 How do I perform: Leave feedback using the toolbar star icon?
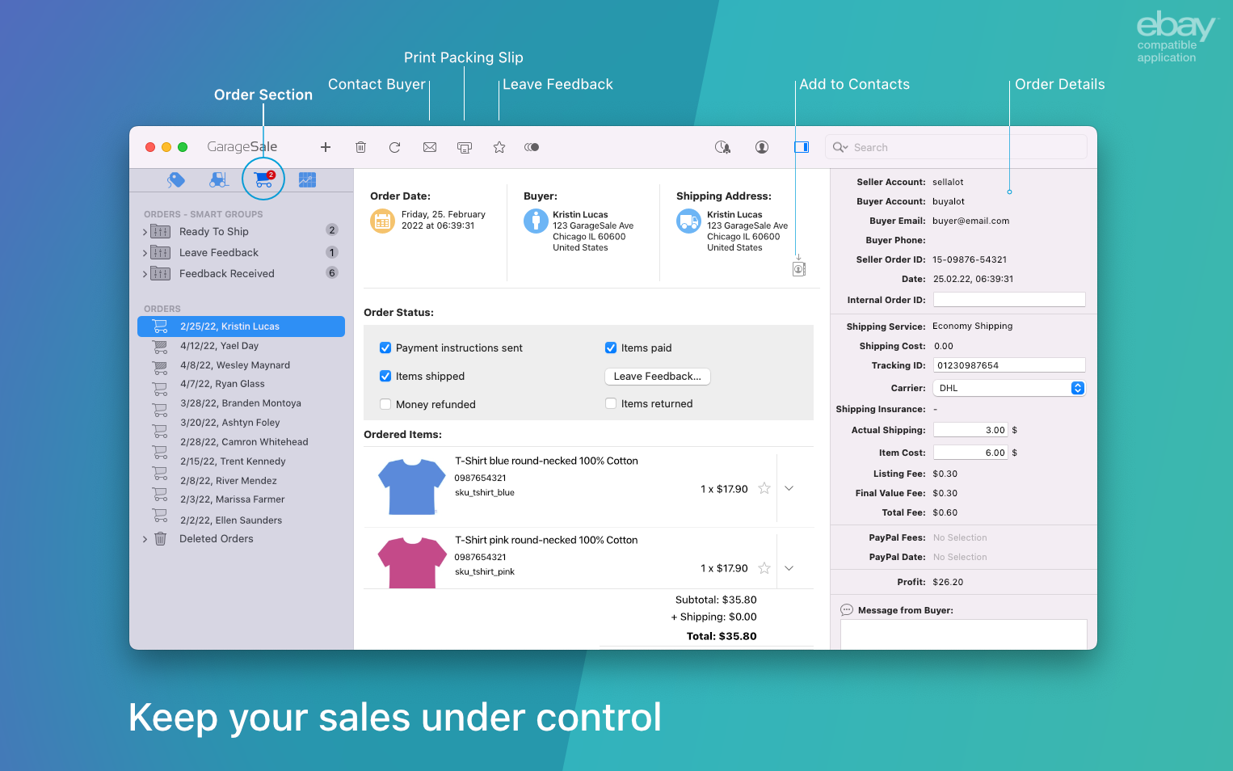pyautogui.click(x=499, y=147)
